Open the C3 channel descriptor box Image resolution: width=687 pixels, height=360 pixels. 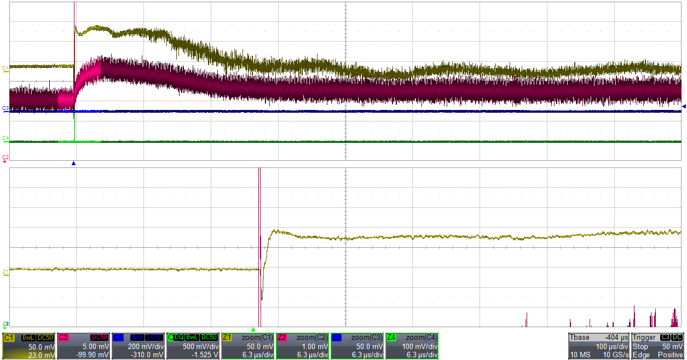point(138,346)
